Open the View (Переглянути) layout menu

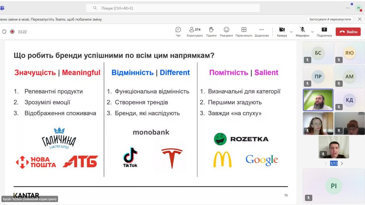tap(244, 31)
